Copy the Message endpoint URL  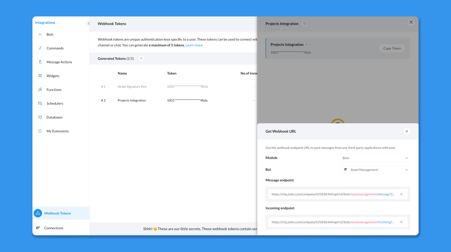point(401,194)
